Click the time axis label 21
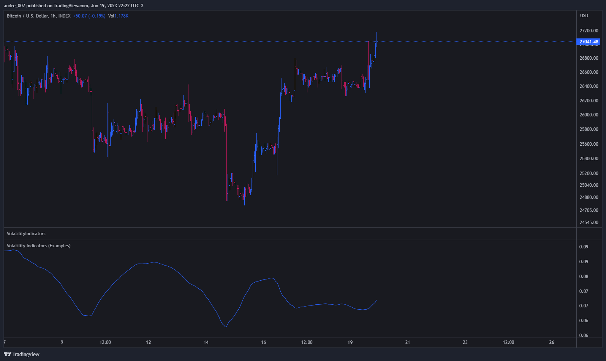The height and width of the screenshot is (361, 606). 408,342
